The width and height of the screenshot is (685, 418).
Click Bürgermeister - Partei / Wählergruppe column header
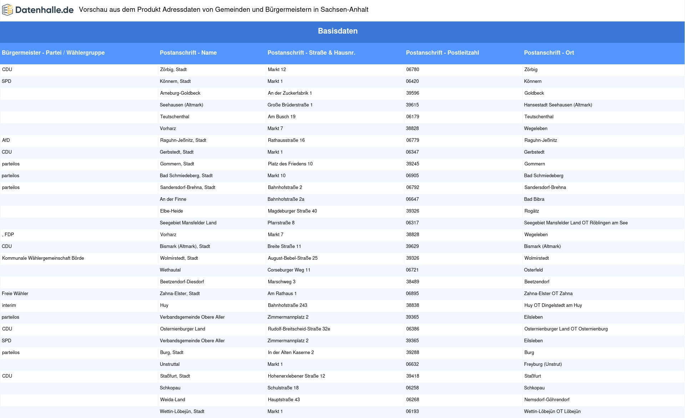53,53
